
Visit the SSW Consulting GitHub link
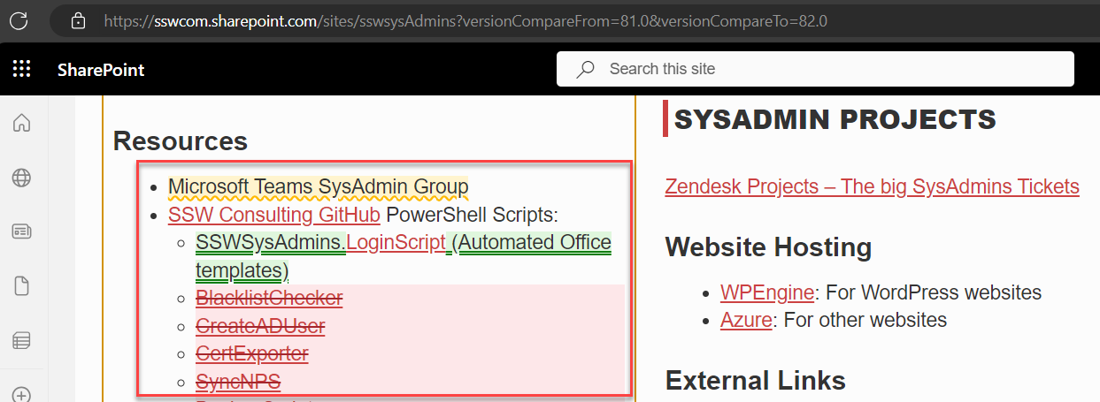(x=274, y=215)
